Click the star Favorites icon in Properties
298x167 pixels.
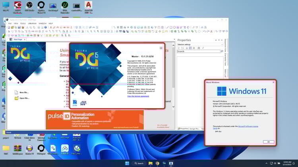[194, 48]
